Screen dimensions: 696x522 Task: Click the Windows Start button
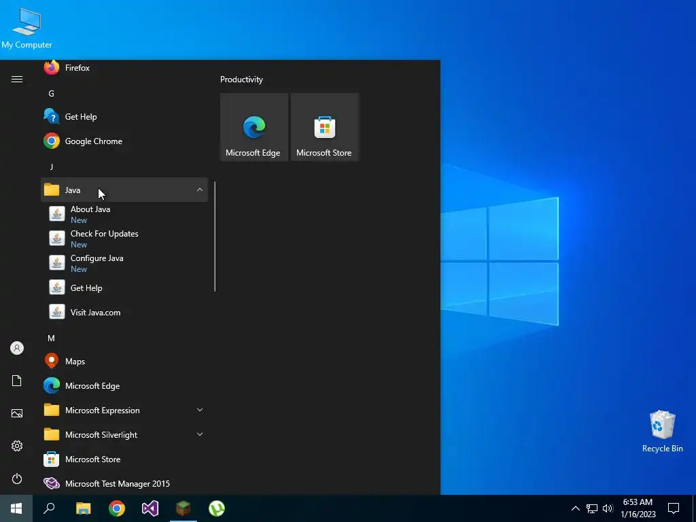pyautogui.click(x=16, y=508)
